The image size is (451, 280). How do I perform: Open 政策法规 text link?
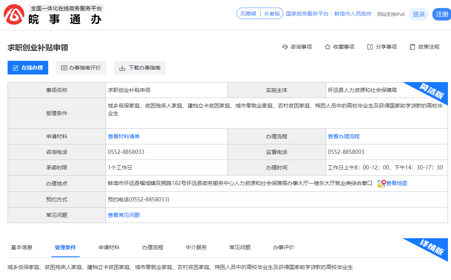pos(429,47)
